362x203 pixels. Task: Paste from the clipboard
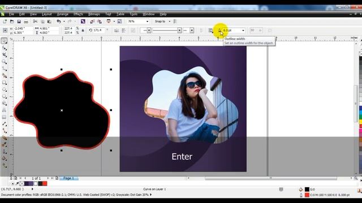pyautogui.click(x=49, y=21)
